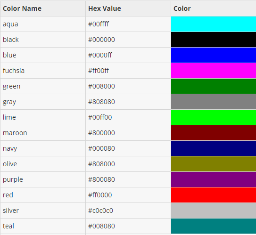Viewport: 256px width, 235px height.
Task: Click the olive color swatch
Action: 214,164
